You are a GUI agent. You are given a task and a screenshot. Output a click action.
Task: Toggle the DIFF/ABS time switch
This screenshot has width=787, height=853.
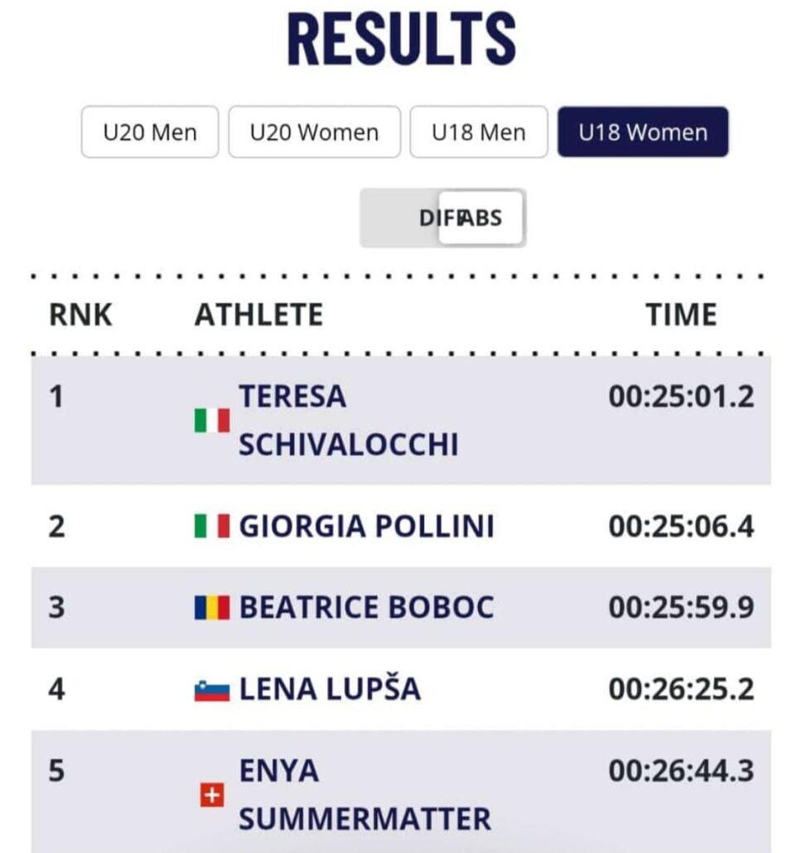tap(442, 218)
